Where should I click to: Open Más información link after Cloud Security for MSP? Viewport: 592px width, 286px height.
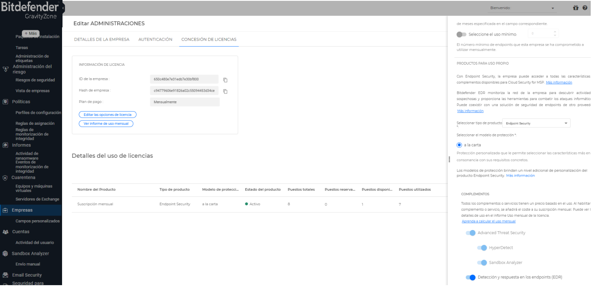pyautogui.click(x=559, y=82)
